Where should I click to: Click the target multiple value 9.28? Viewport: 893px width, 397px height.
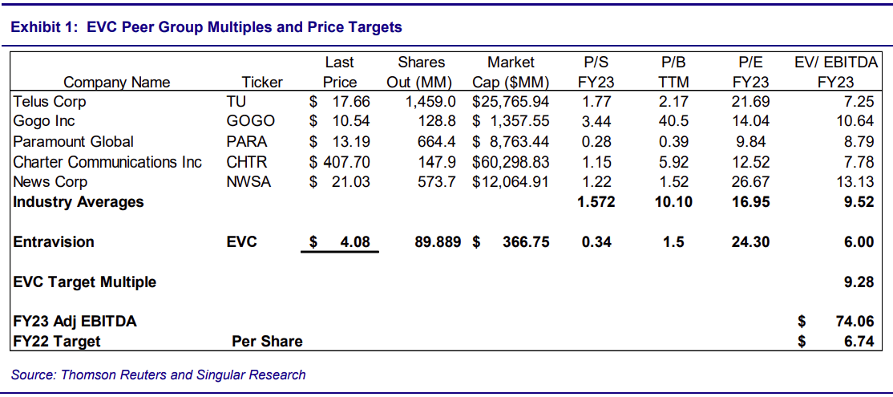tap(857, 282)
